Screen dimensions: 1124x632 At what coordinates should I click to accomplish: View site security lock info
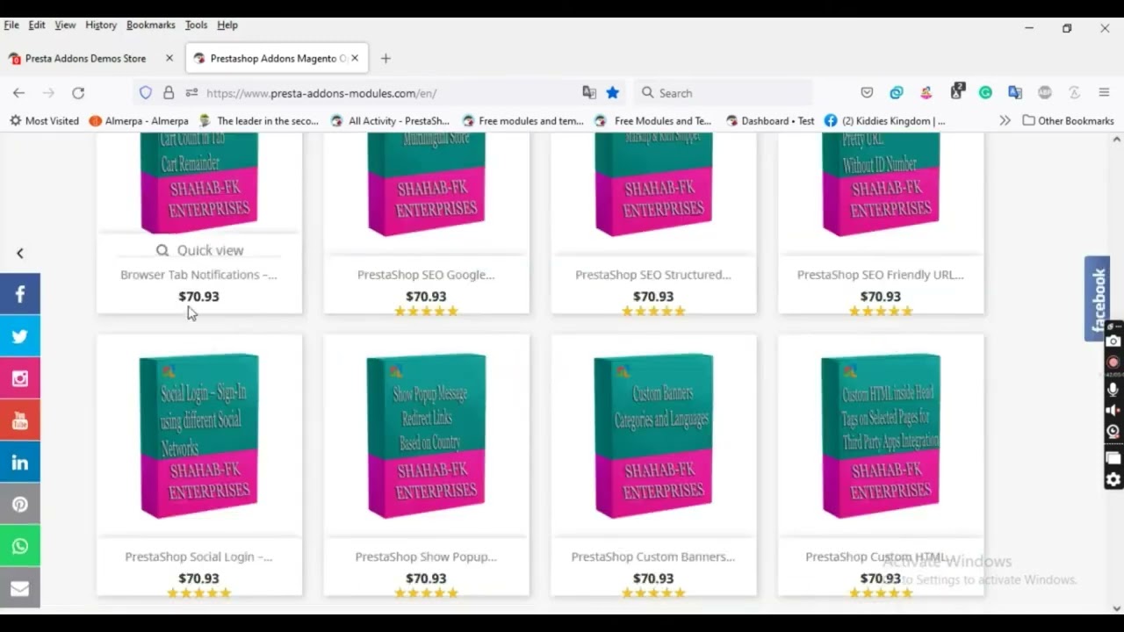pyautogui.click(x=169, y=92)
